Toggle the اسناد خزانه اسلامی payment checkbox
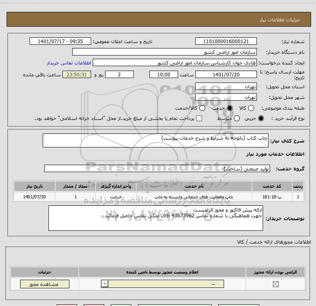The height and width of the screenshot is (306, 316). pyautogui.click(x=199, y=118)
